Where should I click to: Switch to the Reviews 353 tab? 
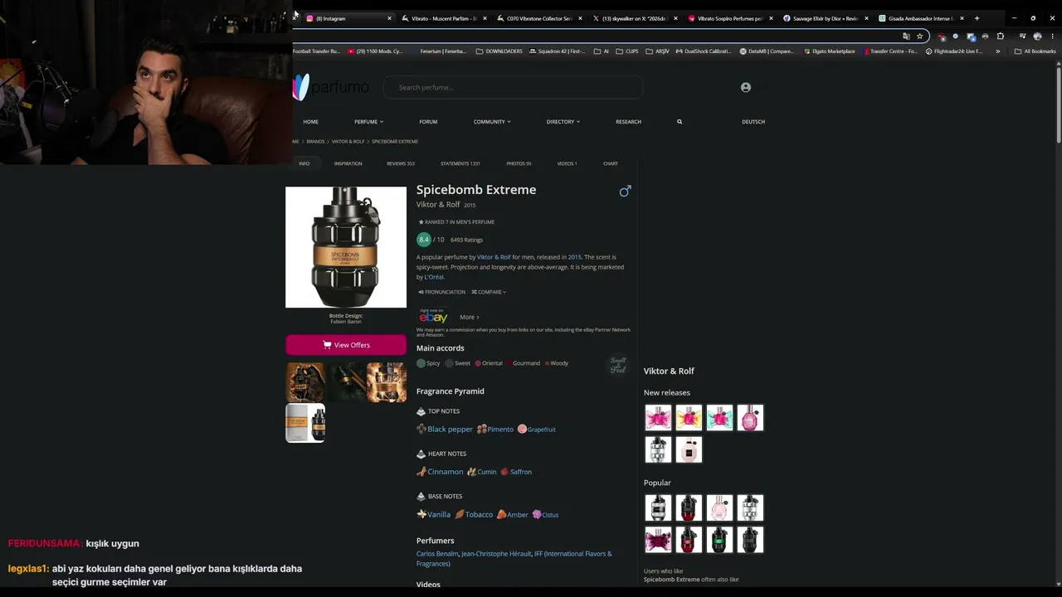pos(401,163)
